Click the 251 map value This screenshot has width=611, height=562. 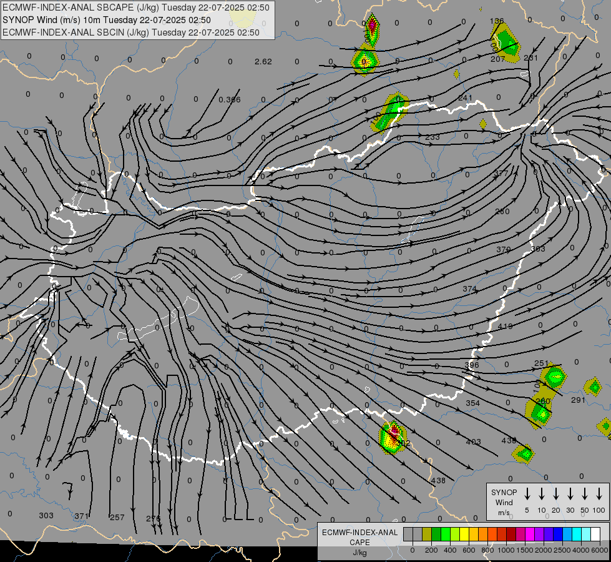click(x=541, y=363)
